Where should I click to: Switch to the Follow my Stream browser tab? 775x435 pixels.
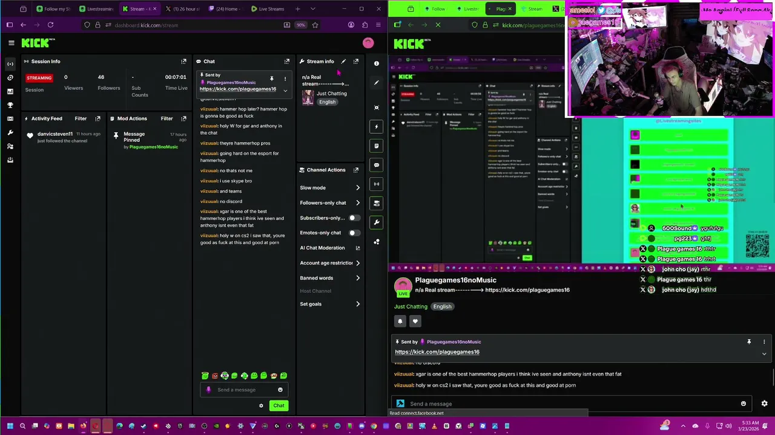click(x=53, y=9)
